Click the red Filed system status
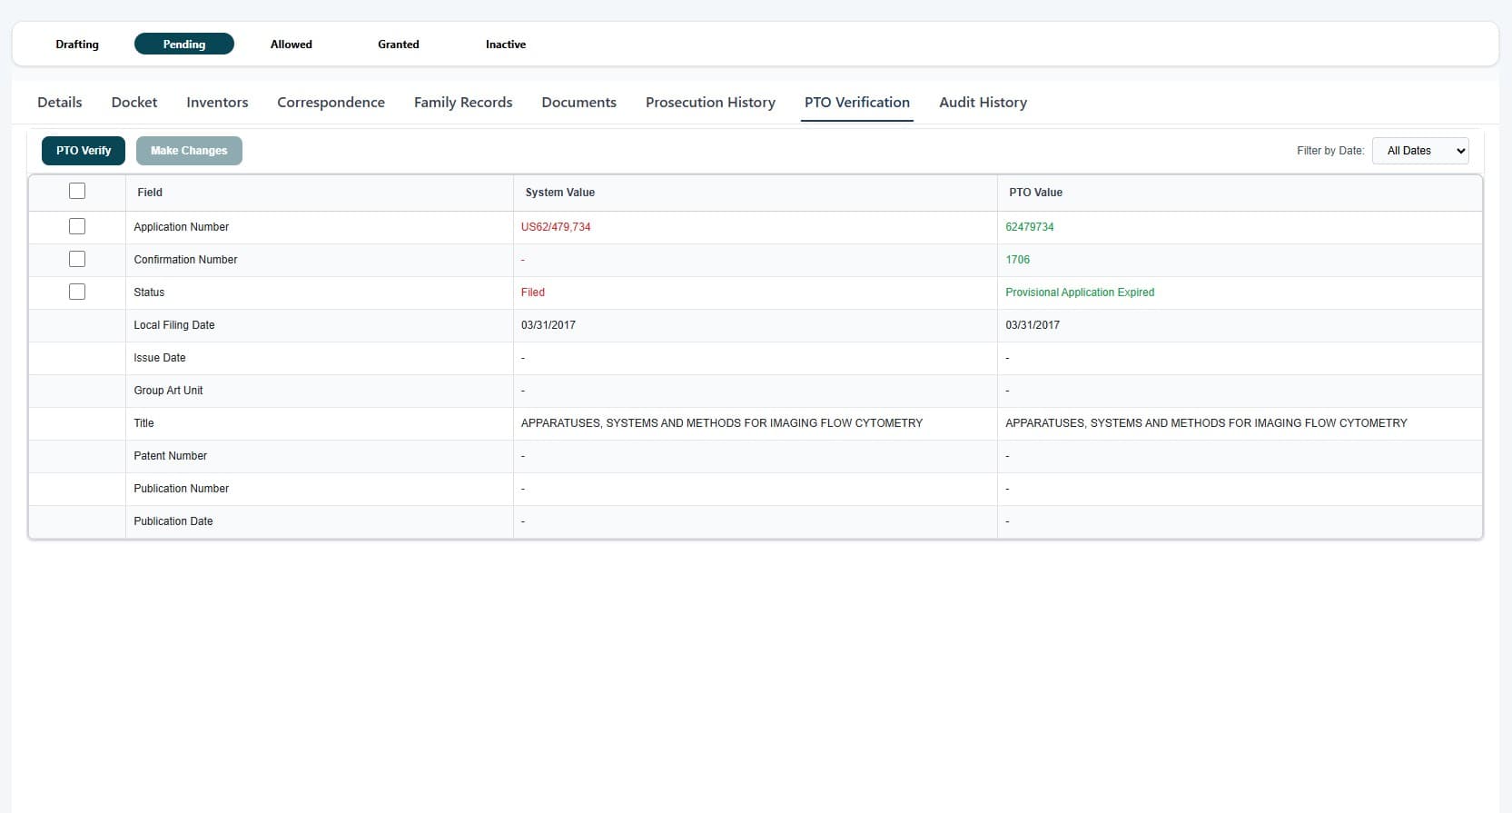The width and height of the screenshot is (1512, 813). point(533,292)
